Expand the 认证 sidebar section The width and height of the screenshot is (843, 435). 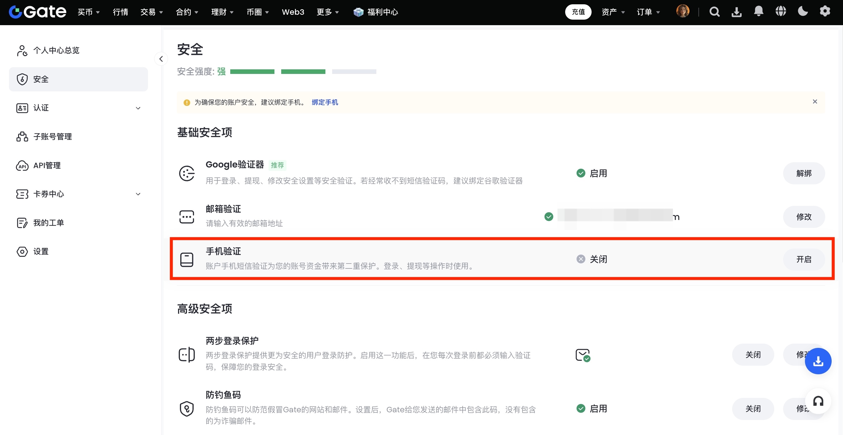pyautogui.click(x=138, y=108)
